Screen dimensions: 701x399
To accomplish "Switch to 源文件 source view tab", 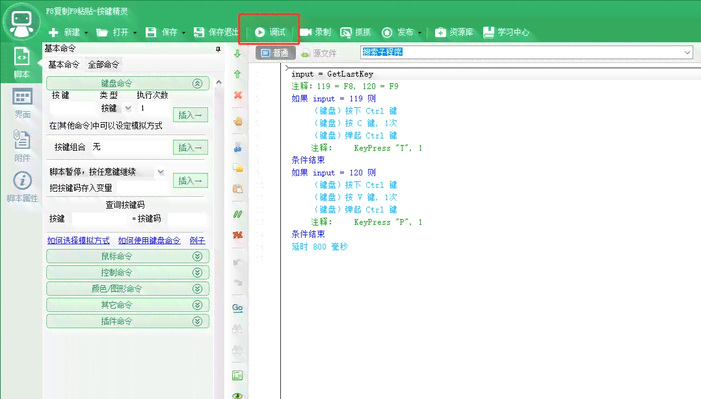I will pyautogui.click(x=319, y=54).
